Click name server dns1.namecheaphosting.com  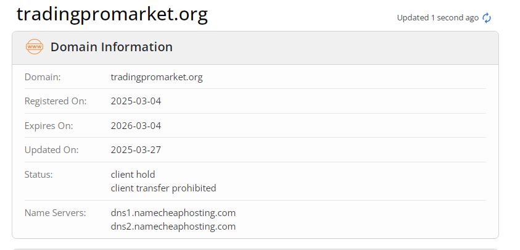(x=173, y=213)
